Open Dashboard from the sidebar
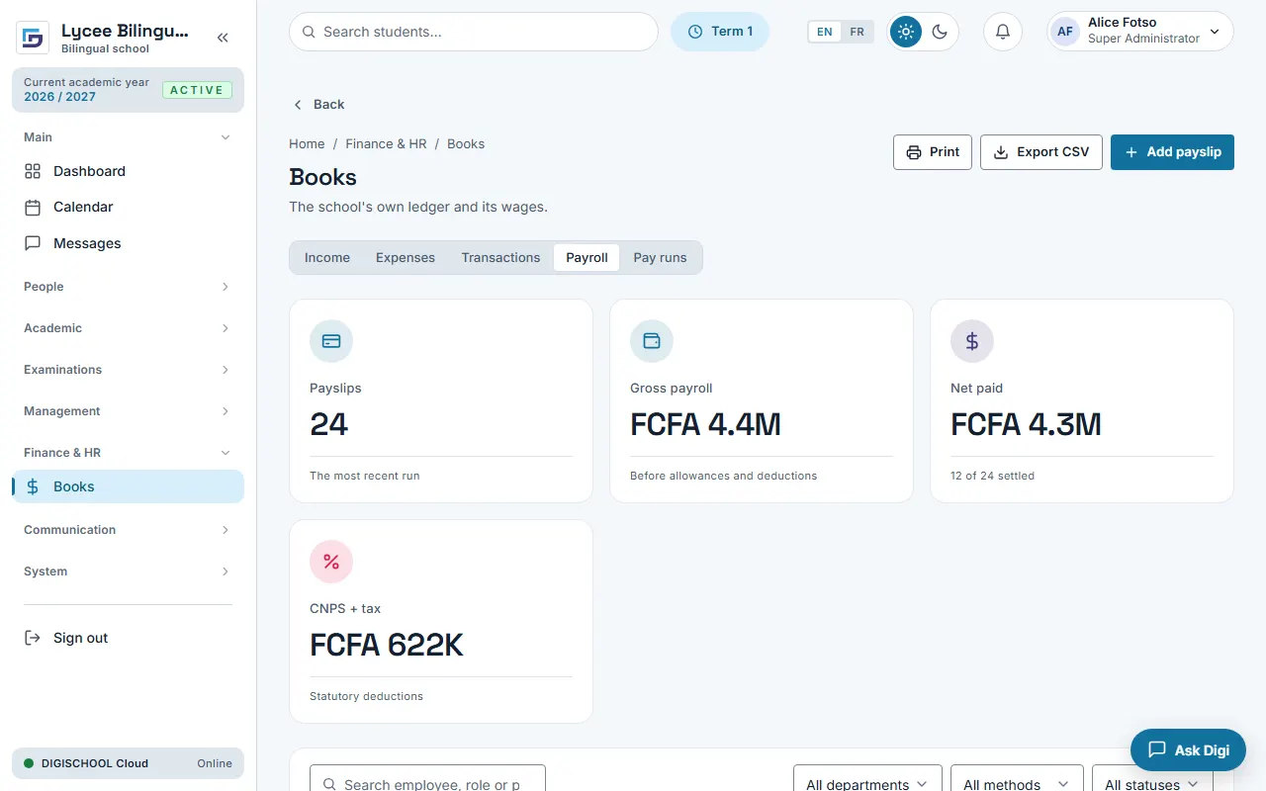The width and height of the screenshot is (1266, 791). (128, 171)
